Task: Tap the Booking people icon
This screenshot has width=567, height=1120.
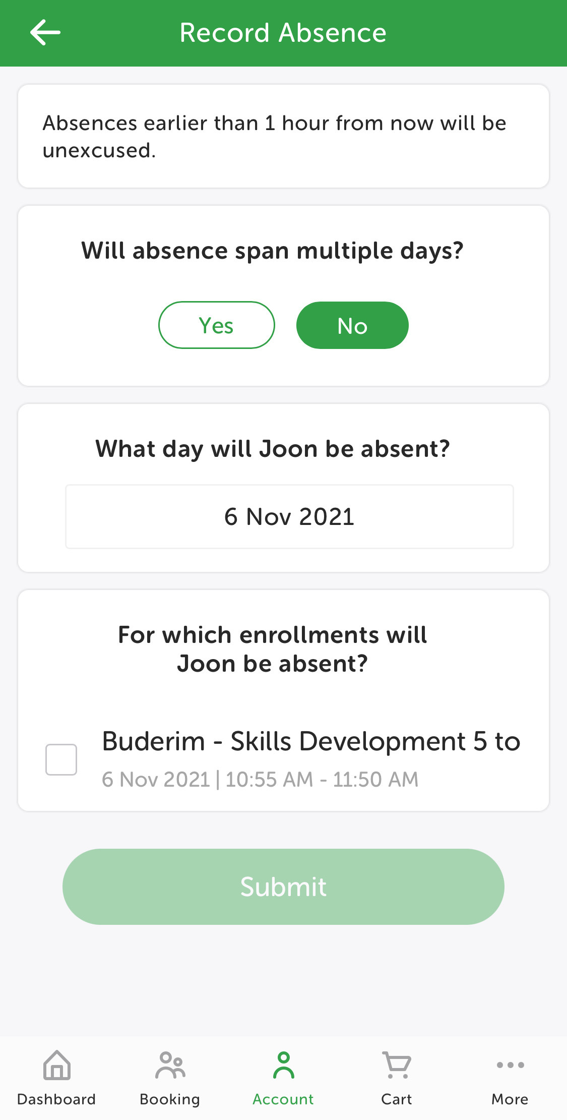Action: click(x=170, y=1065)
